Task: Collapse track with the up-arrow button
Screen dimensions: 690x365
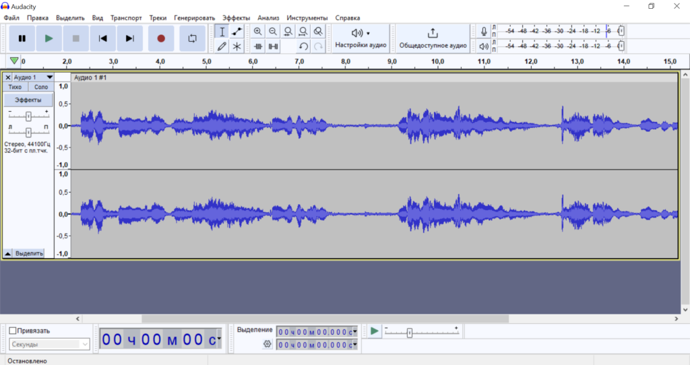Action: [7, 253]
